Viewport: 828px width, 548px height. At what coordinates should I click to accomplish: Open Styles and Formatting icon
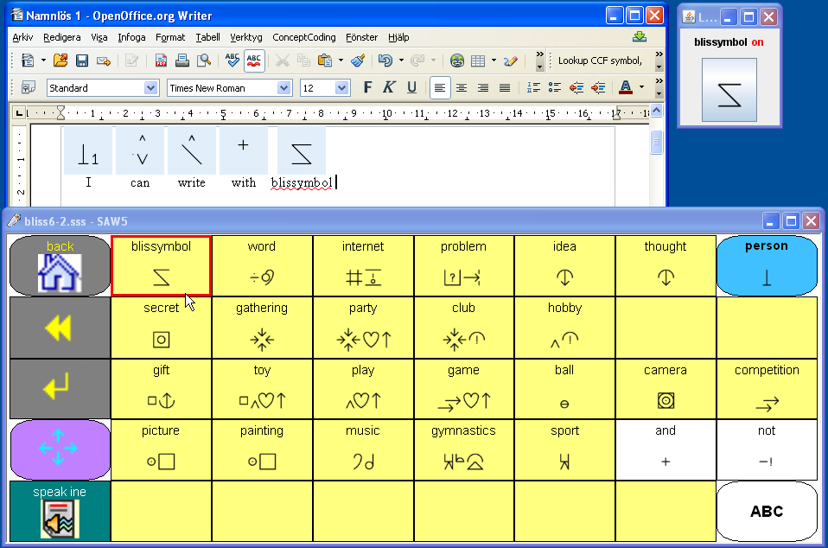[x=29, y=87]
